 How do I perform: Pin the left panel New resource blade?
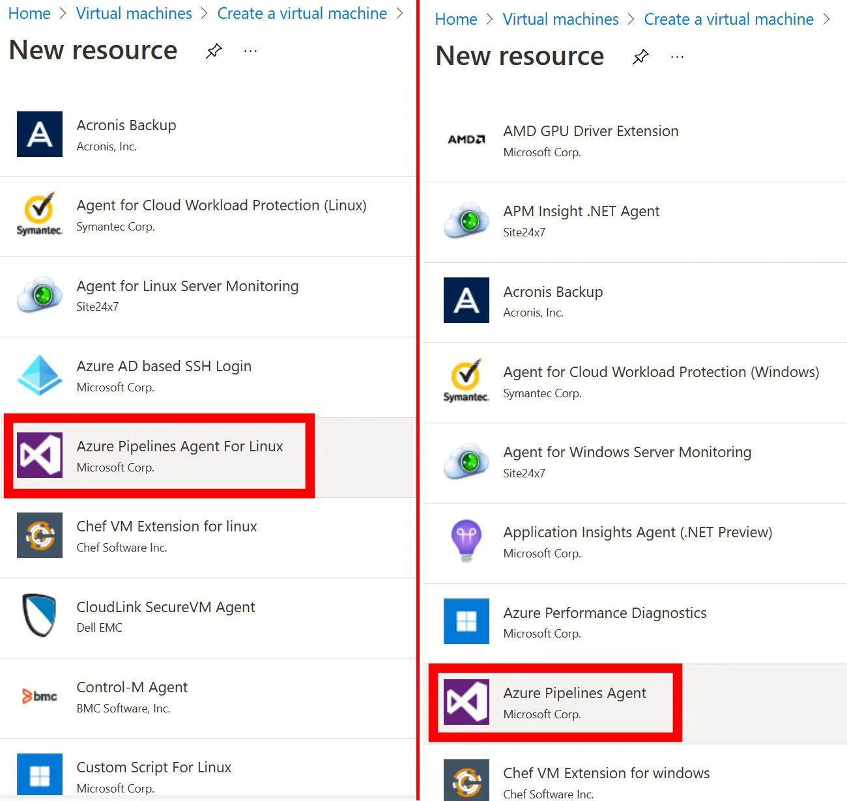[x=214, y=51]
